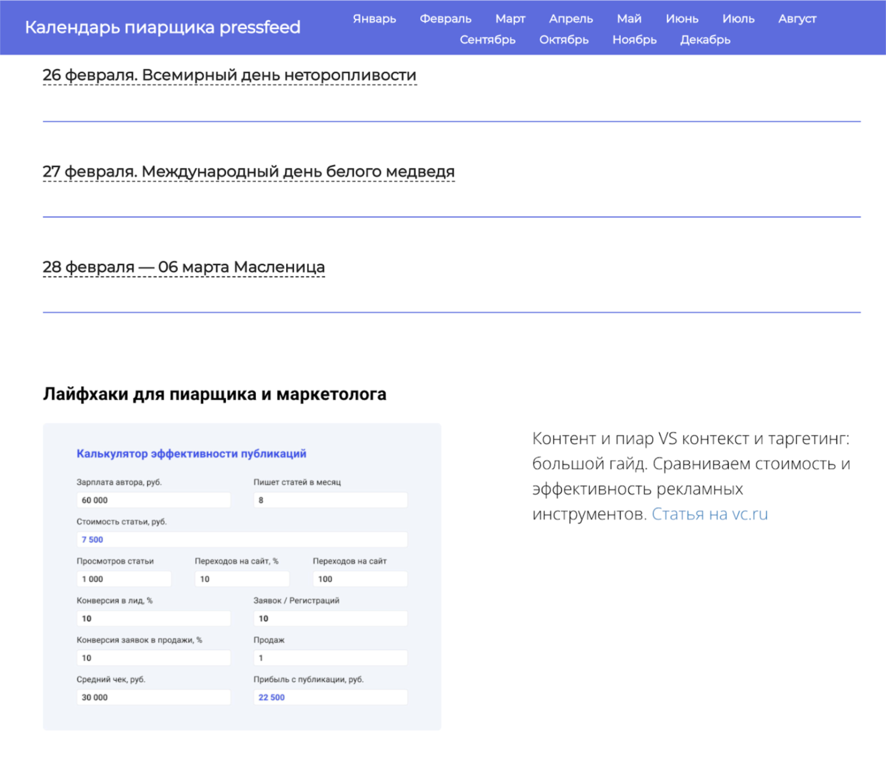Open the Июнь navigation item
This screenshot has width=886, height=759.
(x=682, y=19)
